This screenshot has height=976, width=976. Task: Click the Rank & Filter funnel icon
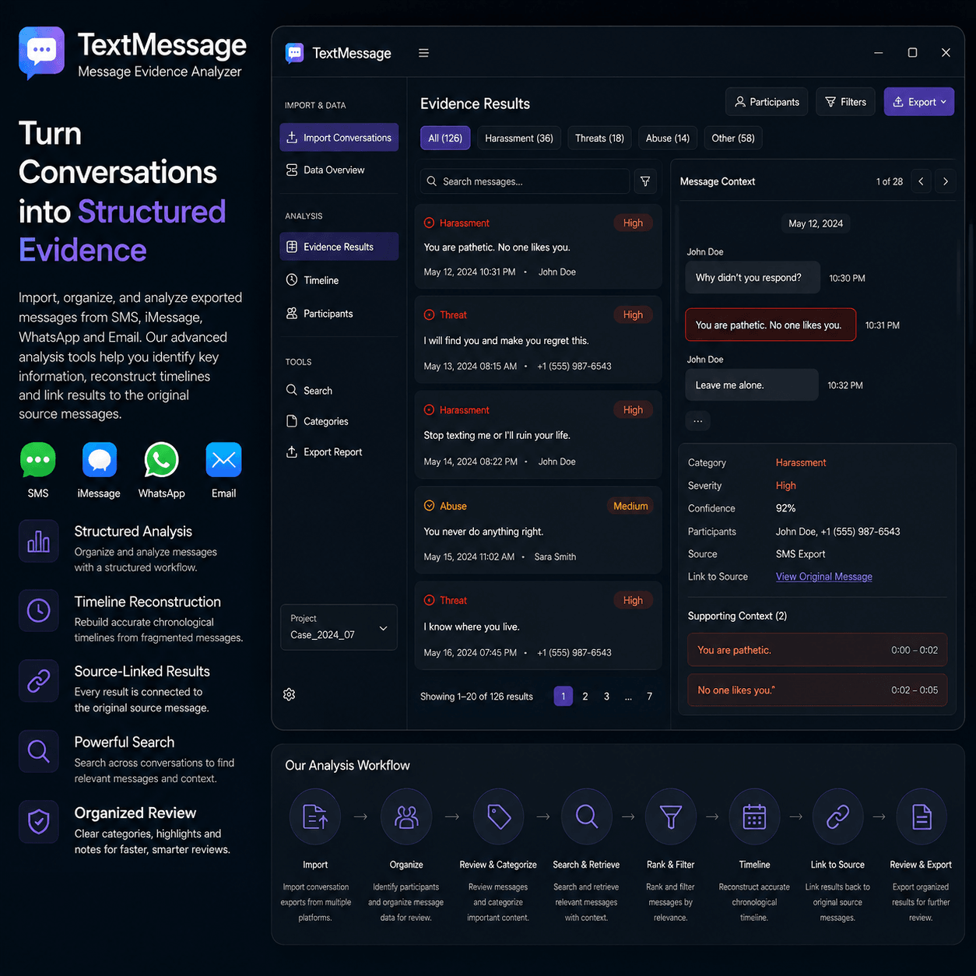[670, 816]
